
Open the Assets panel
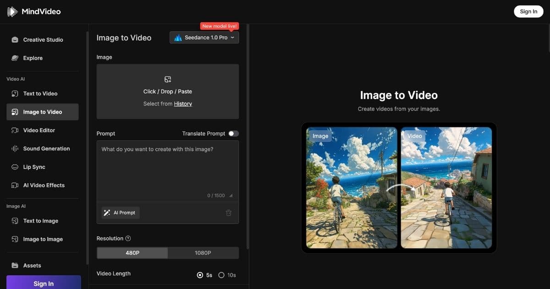(33, 265)
